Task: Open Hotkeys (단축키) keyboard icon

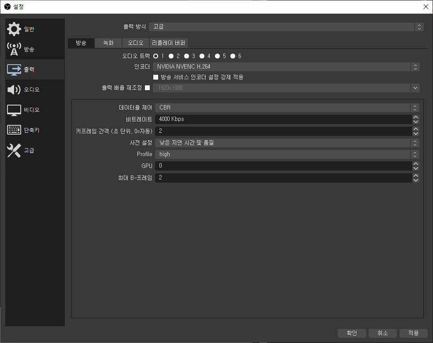Action: 14,130
